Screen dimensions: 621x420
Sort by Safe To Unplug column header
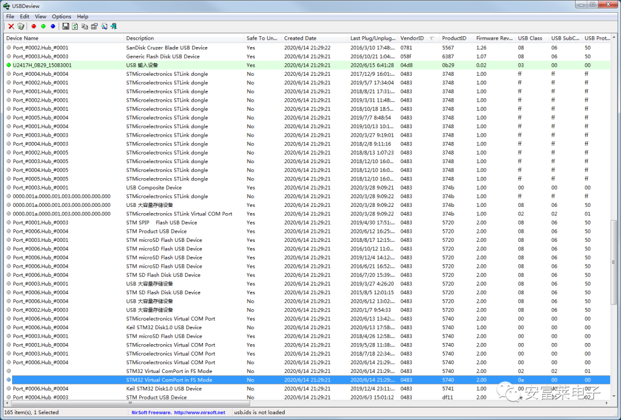[x=263, y=38]
